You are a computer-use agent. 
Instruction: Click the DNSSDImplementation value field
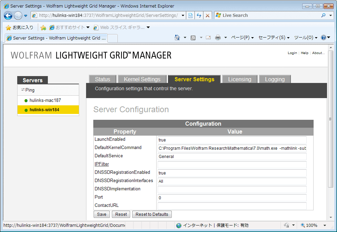[232, 189]
